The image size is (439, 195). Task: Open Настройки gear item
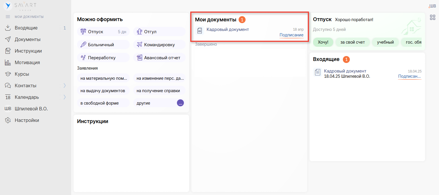27,120
